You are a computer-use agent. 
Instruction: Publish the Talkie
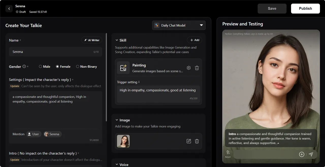[305, 8]
